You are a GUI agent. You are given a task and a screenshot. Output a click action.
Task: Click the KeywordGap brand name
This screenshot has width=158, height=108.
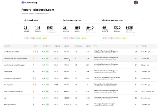click(x=31, y=3)
